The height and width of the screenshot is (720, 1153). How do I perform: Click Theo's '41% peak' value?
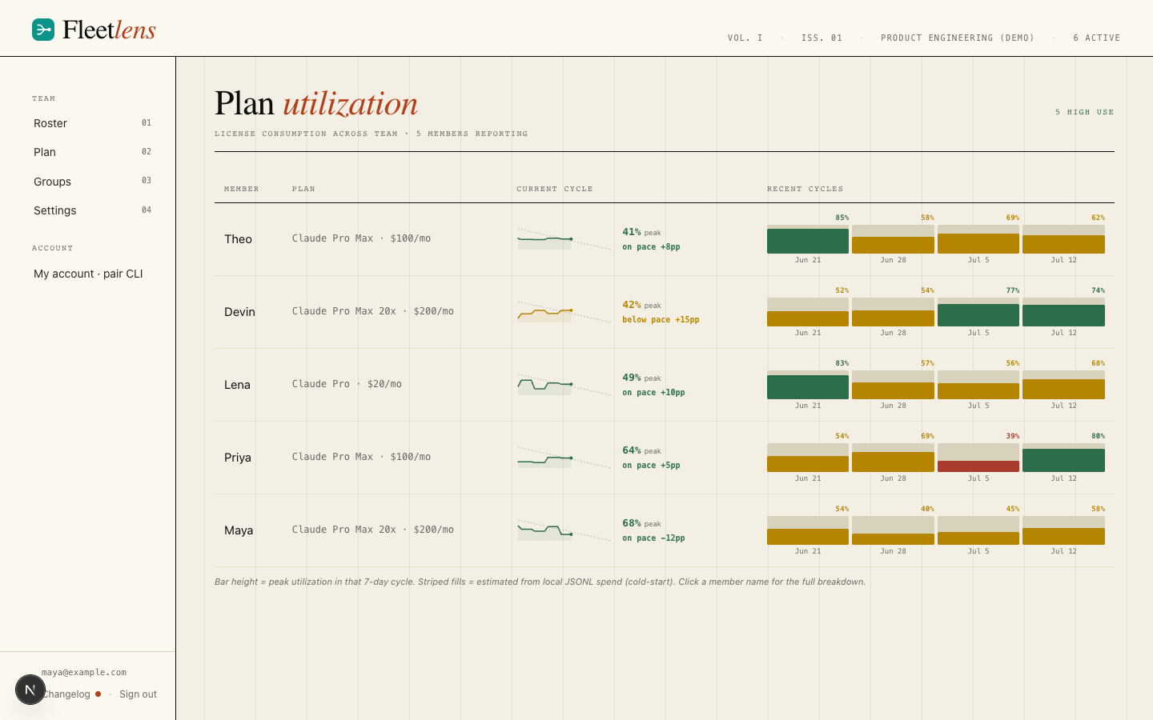[x=641, y=232]
